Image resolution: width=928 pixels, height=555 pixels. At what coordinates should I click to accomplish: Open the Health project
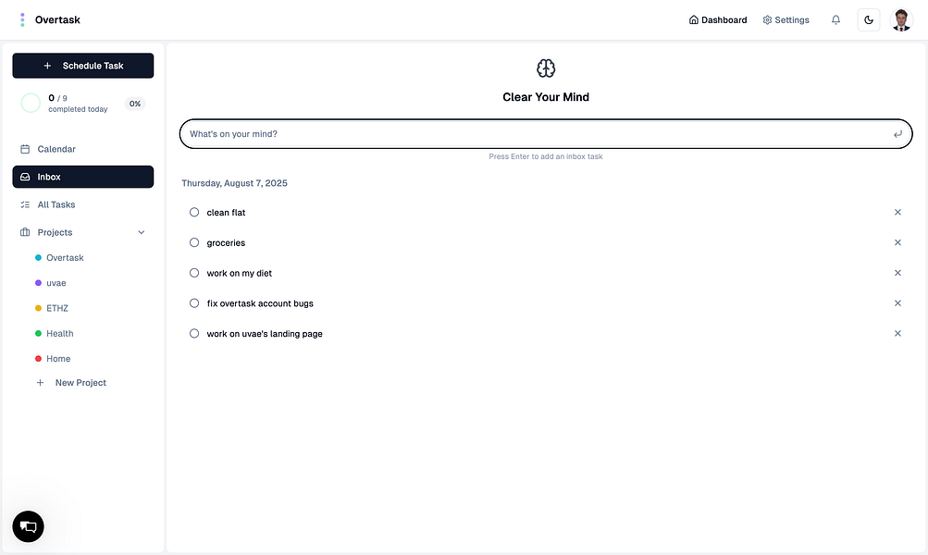click(x=60, y=333)
